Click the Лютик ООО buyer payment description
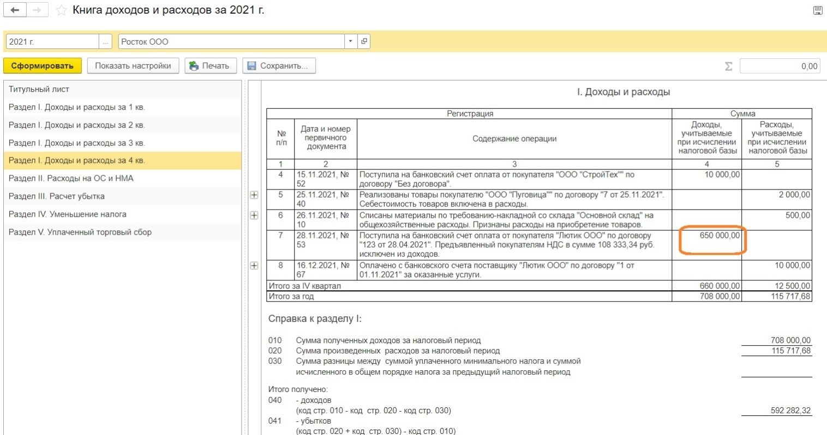This screenshot has height=435, width=827. (x=514, y=245)
